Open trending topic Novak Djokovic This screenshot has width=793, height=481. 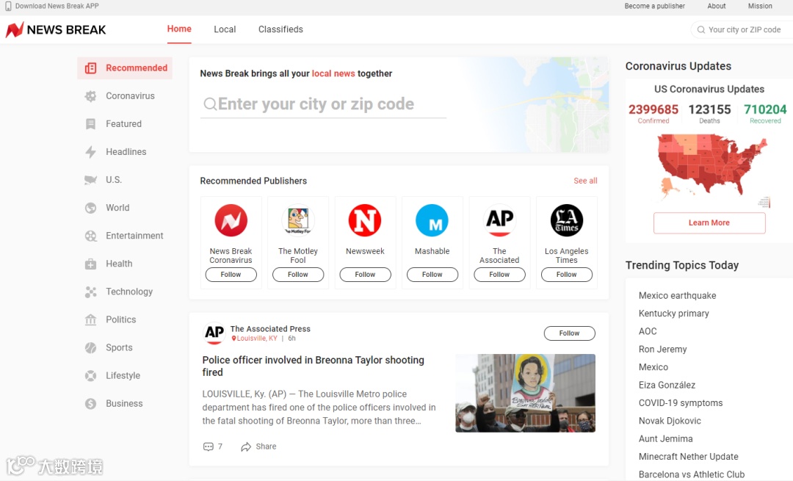[670, 421]
